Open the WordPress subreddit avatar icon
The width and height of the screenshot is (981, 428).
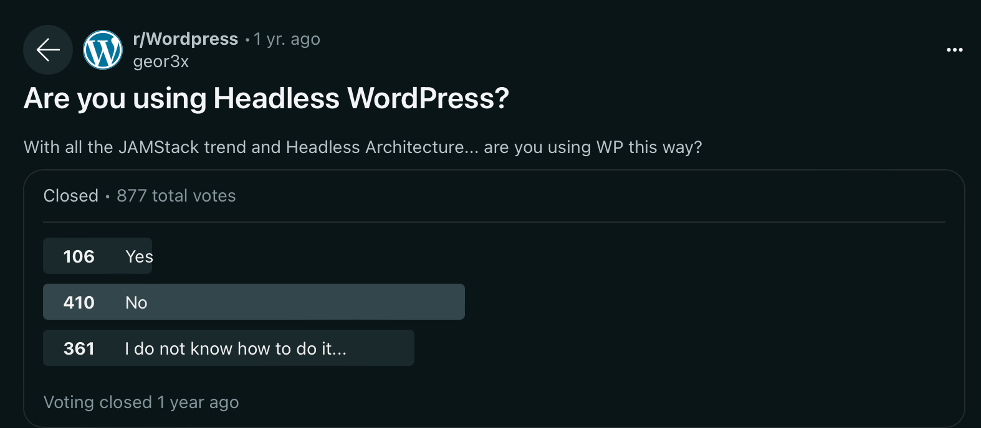103,50
